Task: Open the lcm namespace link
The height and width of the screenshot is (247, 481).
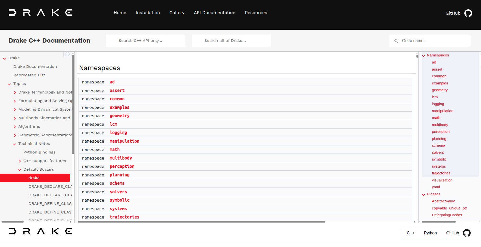Action: click(x=114, y=124)
